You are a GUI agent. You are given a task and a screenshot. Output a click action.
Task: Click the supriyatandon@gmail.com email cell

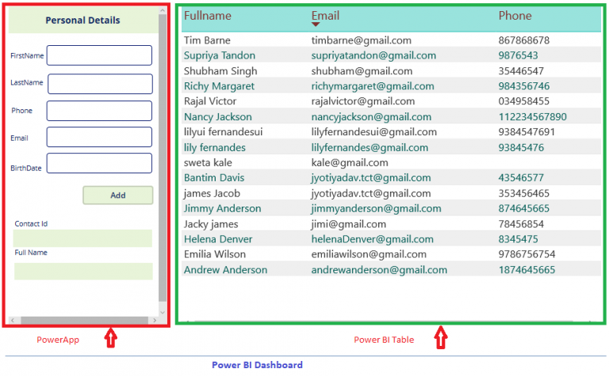(x=373, y=55)
